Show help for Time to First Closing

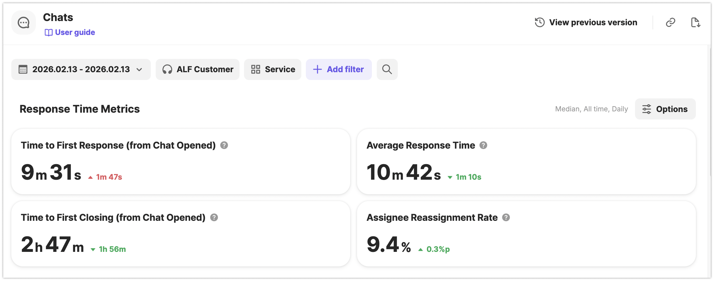(214, 218)
